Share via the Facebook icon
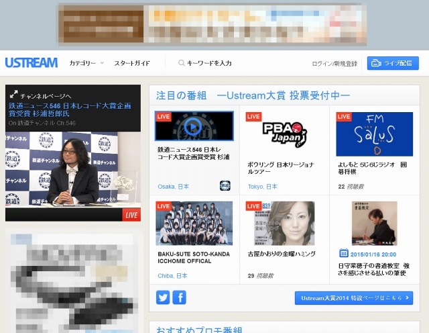This screenshot has height=333, width=429. (x=180, y=297)
